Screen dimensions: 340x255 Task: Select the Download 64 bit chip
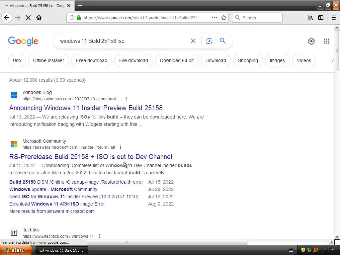click(x=177, y=60)
